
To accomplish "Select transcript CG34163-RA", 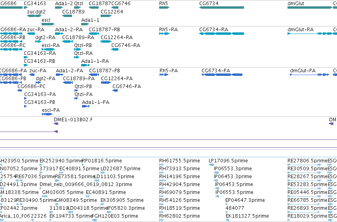I will point(26,57).
